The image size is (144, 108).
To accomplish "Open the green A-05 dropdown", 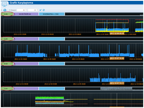I will click(7, 39).
